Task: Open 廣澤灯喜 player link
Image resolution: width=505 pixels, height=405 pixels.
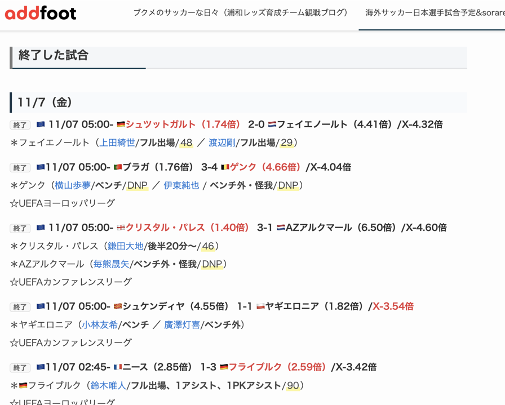Action: click(x=181, y=325)
